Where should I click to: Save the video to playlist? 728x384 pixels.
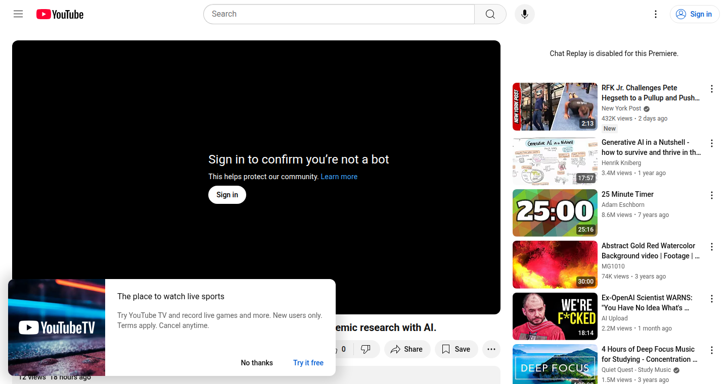(456, 349)
